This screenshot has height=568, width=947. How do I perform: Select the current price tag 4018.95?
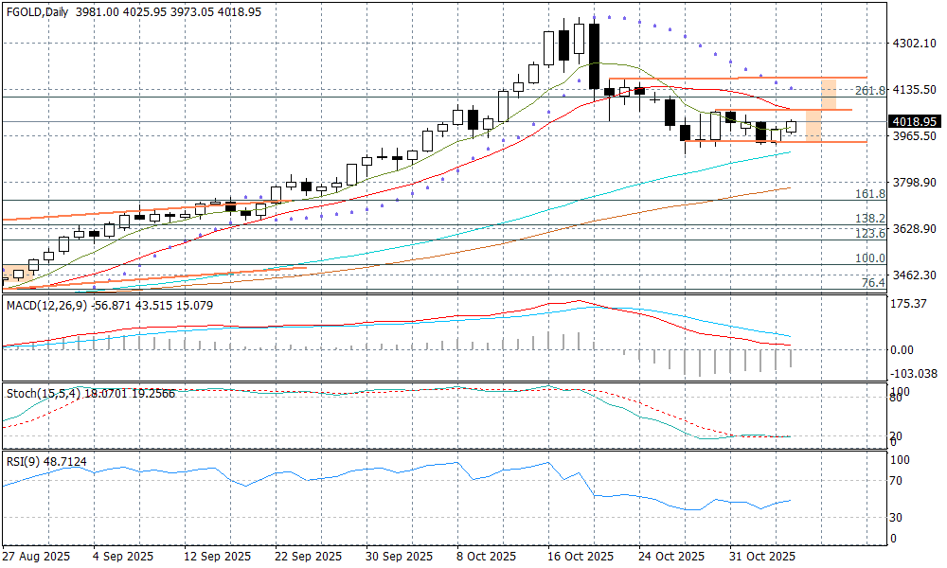915,121
